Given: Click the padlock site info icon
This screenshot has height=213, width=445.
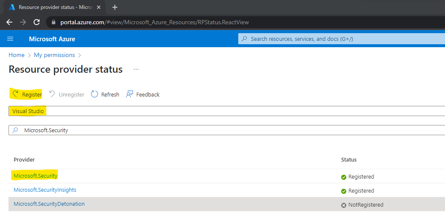Looking at the screenshot, I should coord(54,22).
